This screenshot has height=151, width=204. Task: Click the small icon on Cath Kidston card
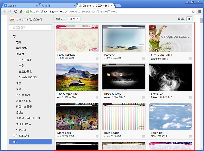click(97, 58)
